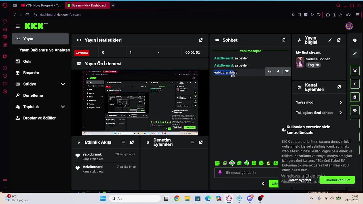Image resolution: width=363 pixels, height=204 pixels.
Task: Open Google Chrome from taskbar
Action: [x=177, y=198]
